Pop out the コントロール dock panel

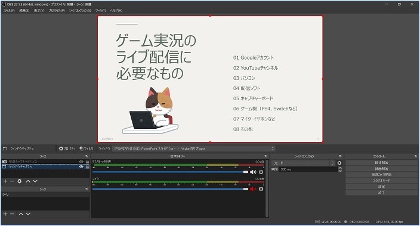pyautogui.click(x=415, y=156)
